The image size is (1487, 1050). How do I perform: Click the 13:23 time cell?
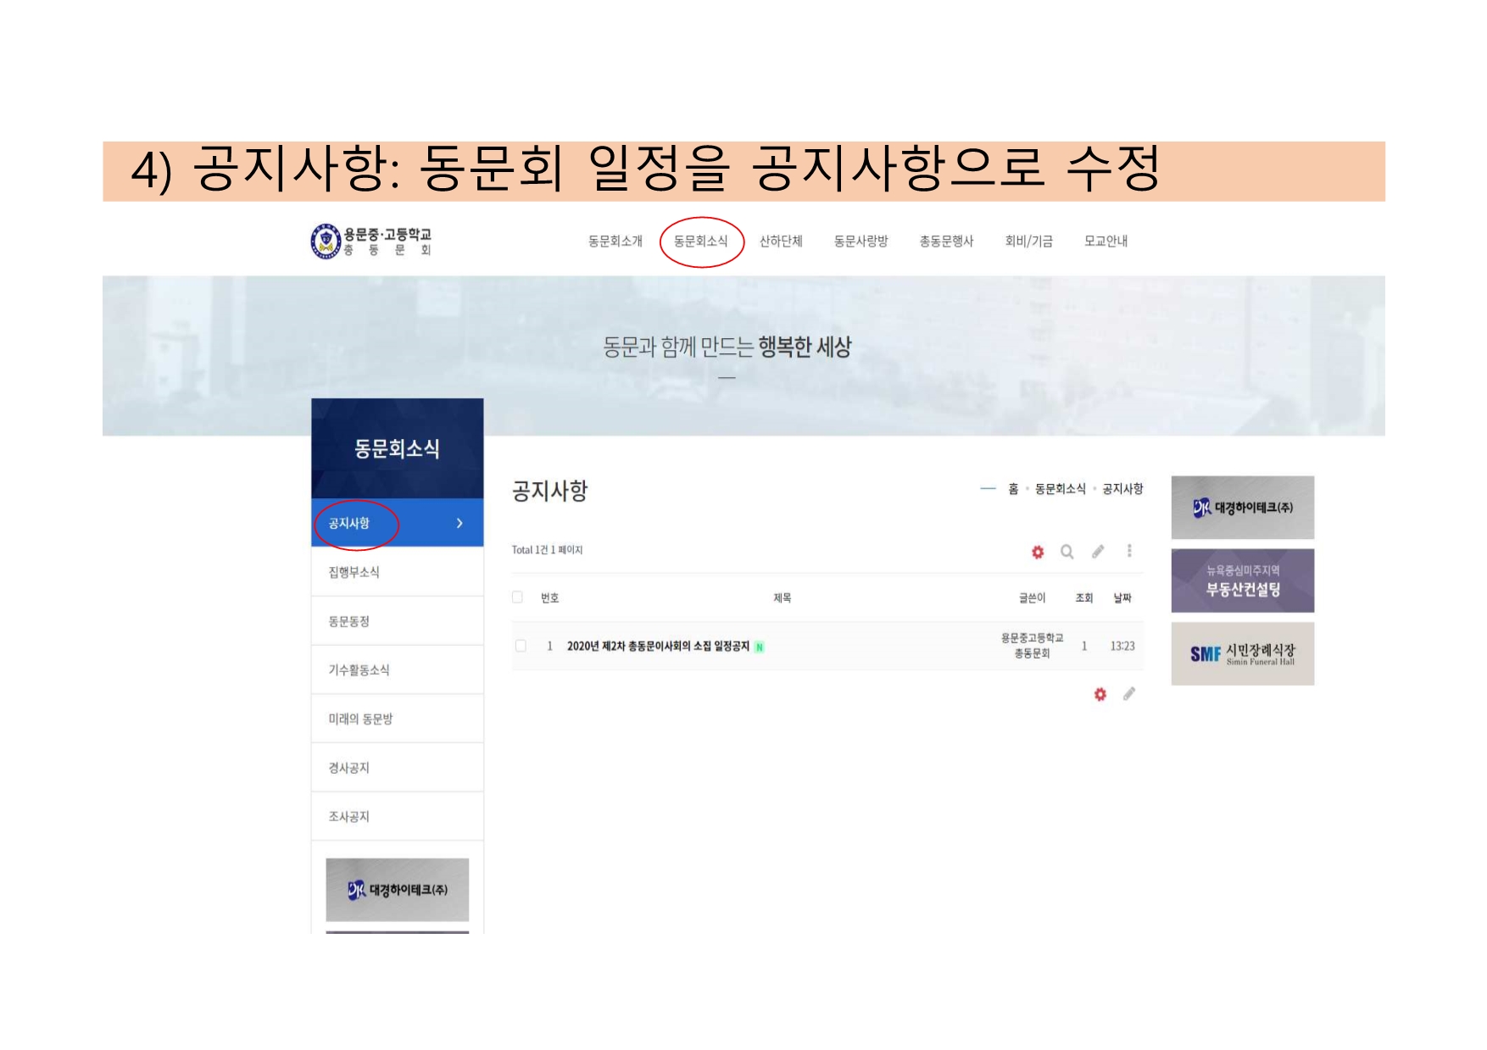(1122, 646)
